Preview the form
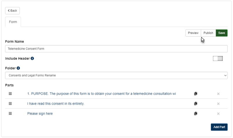Viewport: 233px width, 138px height. pyautogui.click(x=193, y=33)
